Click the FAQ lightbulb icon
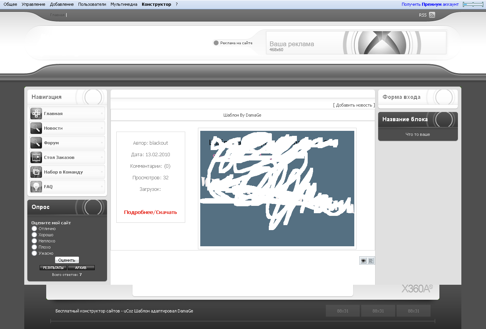 [36, 187]
